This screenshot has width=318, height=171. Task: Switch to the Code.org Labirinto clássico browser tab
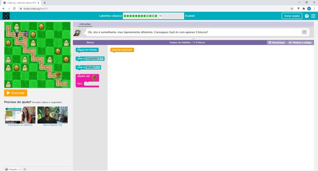tap(21, 3)
